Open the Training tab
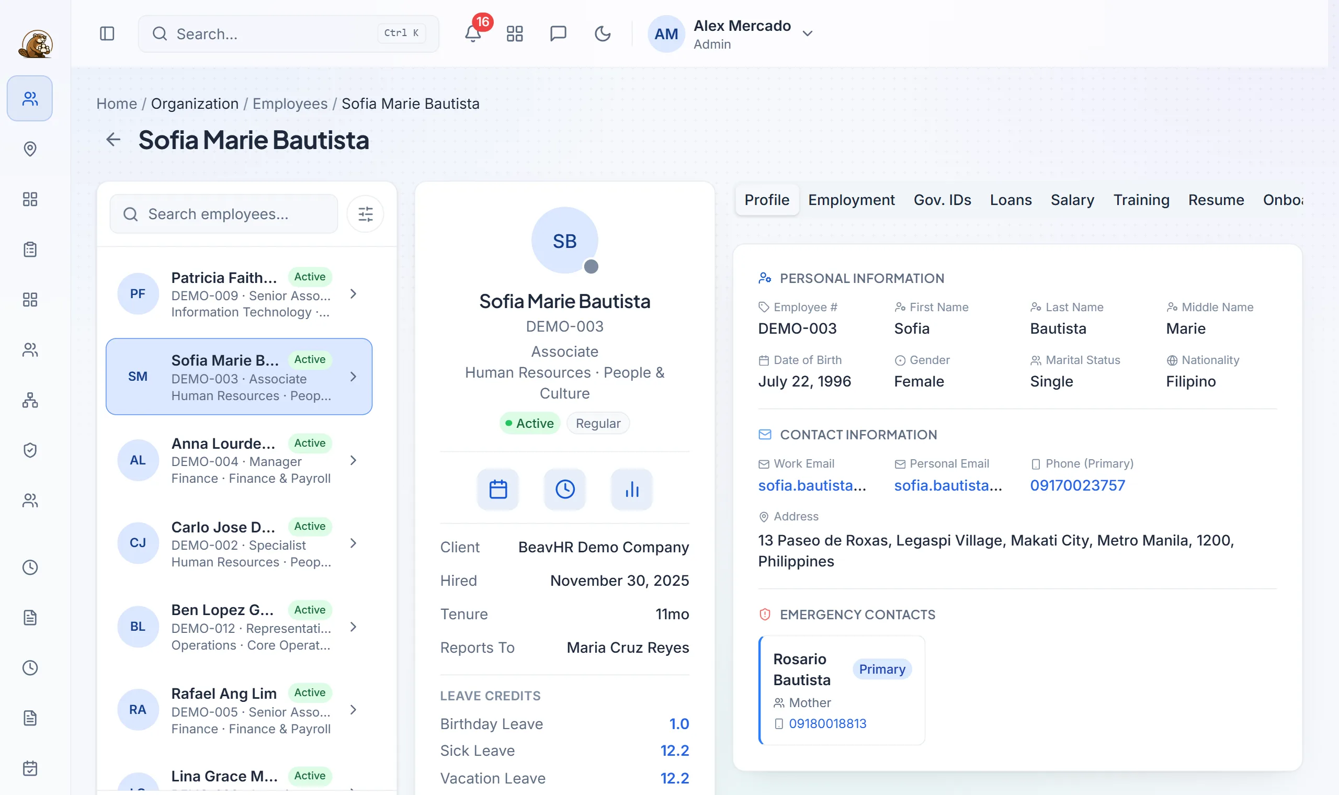Image resolution: width=1339 pixels, height=795 pixels. coord(1141,200)
